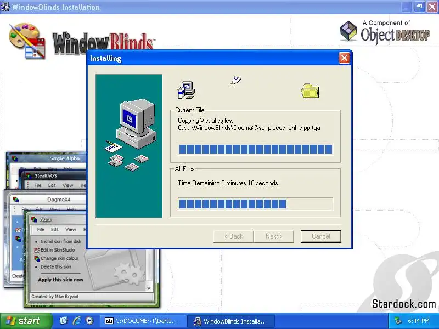This screenshot has height=329, width=439.
Task: Click the color icon beside 'Change skin colour'
Action: [x=37, y=258]
